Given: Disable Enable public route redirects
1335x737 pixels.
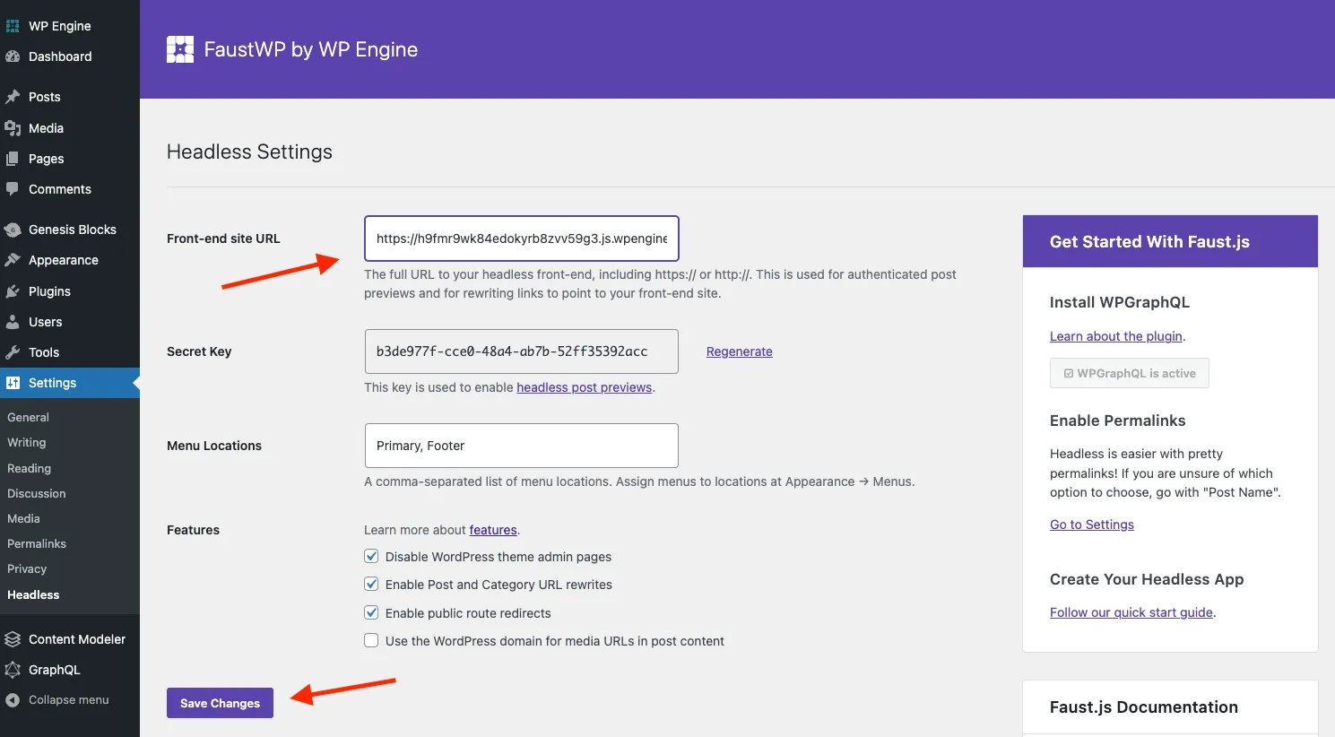Looking at the screenshot, I should coord(371,612).
